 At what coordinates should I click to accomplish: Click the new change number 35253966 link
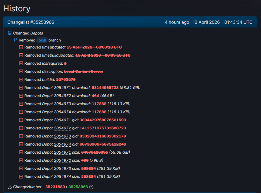coord(78,187)
